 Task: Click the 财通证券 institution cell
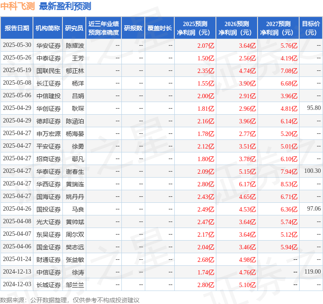(49, 260)
